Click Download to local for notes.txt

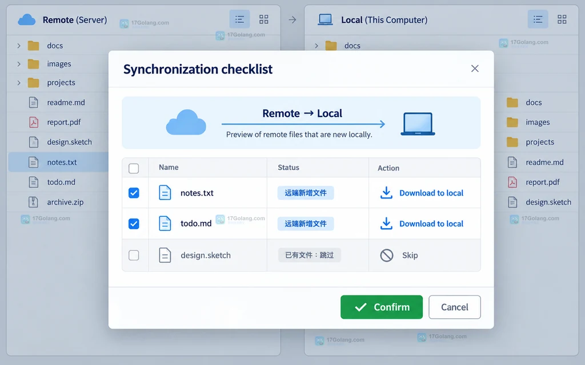click(x=431, y=193)
